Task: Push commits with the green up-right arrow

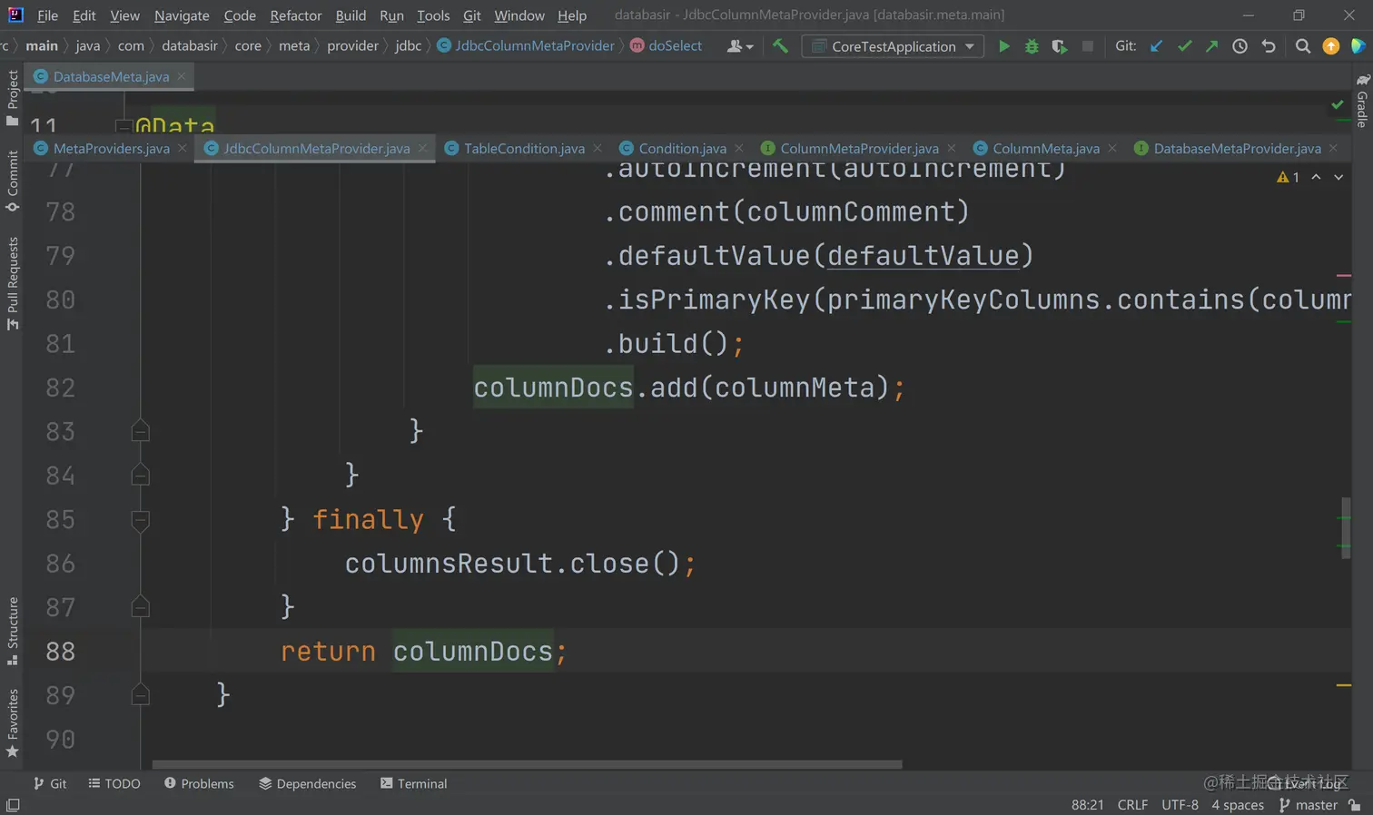Action: coord(1211,46)
